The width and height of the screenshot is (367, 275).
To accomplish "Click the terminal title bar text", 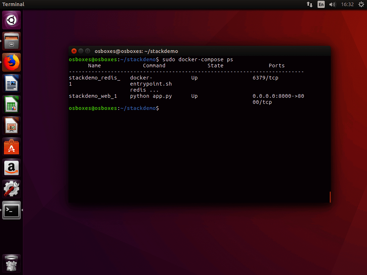I will pyautogui.click(x=136, y=51).
